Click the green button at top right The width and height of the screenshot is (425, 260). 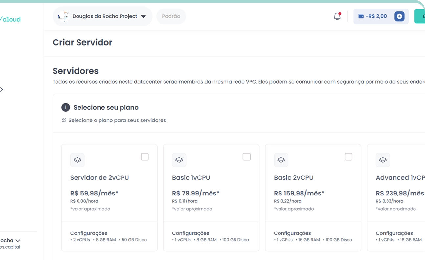tap(420, 16)
